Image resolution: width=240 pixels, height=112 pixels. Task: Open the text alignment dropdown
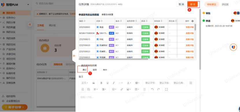click(x=96, y=89)
